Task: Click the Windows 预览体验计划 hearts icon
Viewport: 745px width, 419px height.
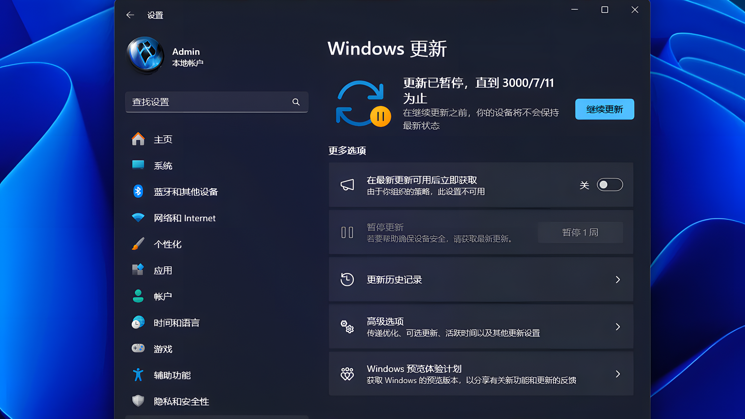Action: click(347, 374)
